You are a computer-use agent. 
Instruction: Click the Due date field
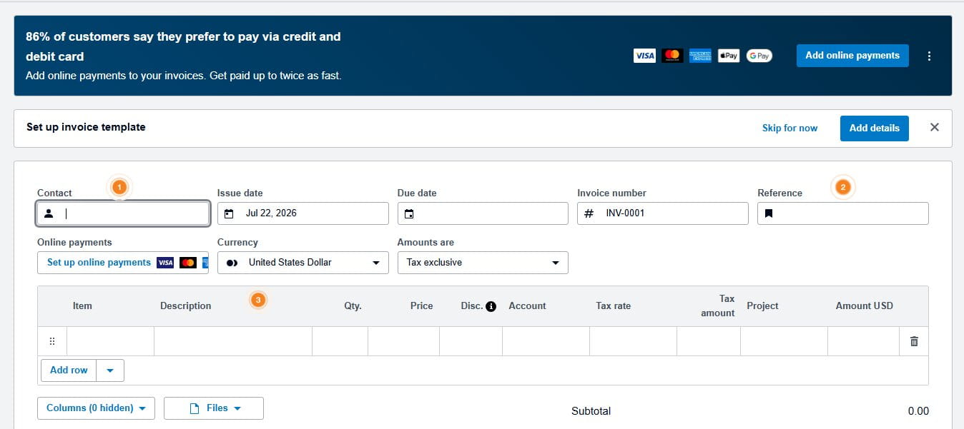pos(483,213)
